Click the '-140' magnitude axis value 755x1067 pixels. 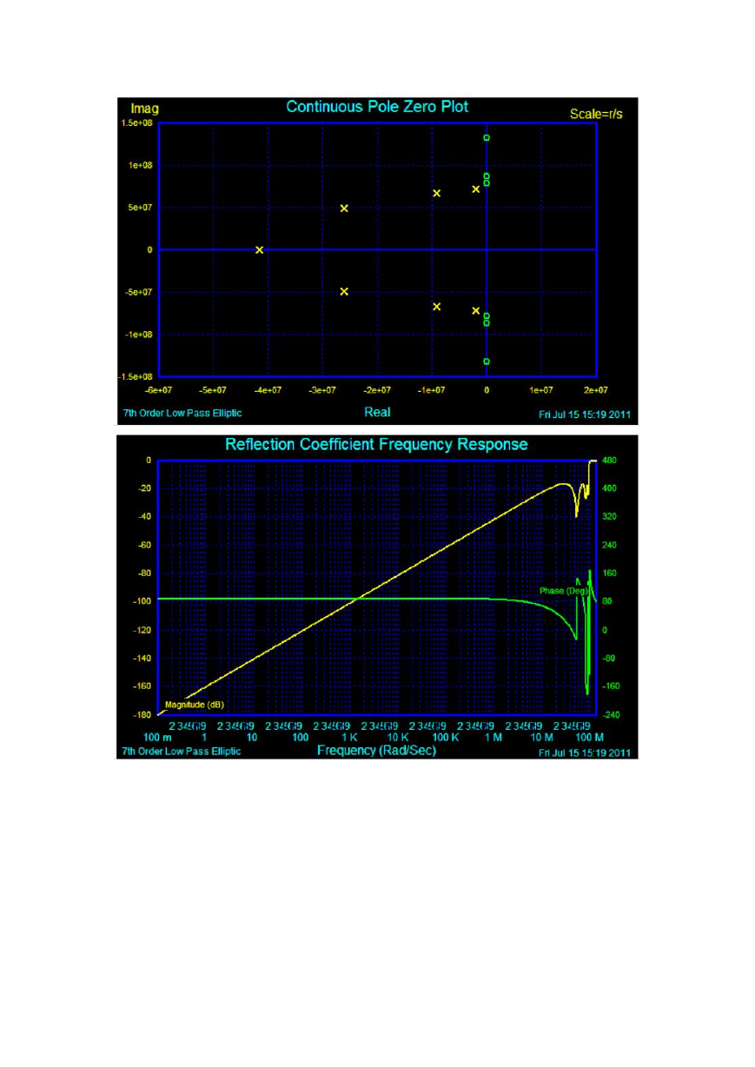(142, 658)
